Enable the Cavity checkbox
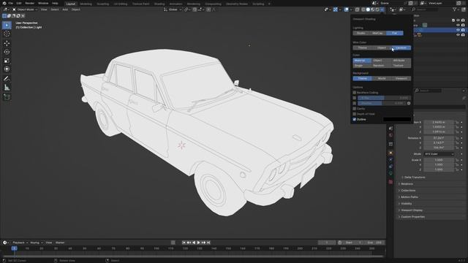The image size is (468, 263). click(354, 109)
